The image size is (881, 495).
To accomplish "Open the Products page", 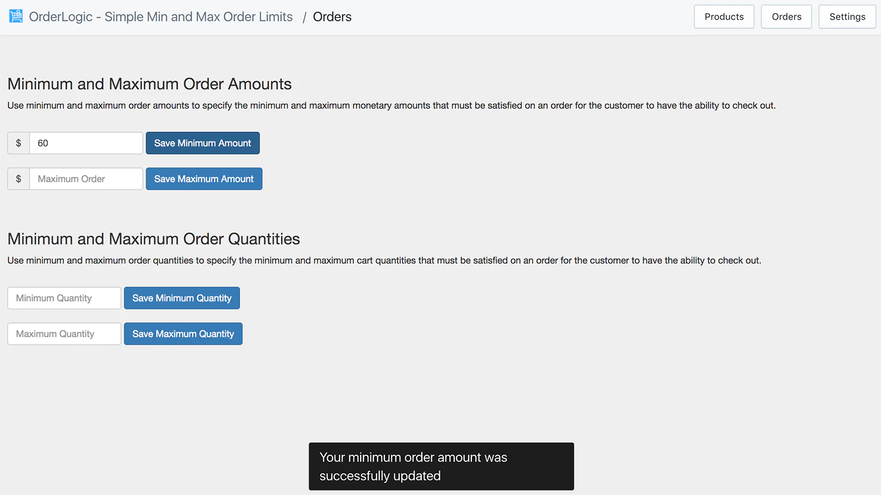I will point(724,17).
